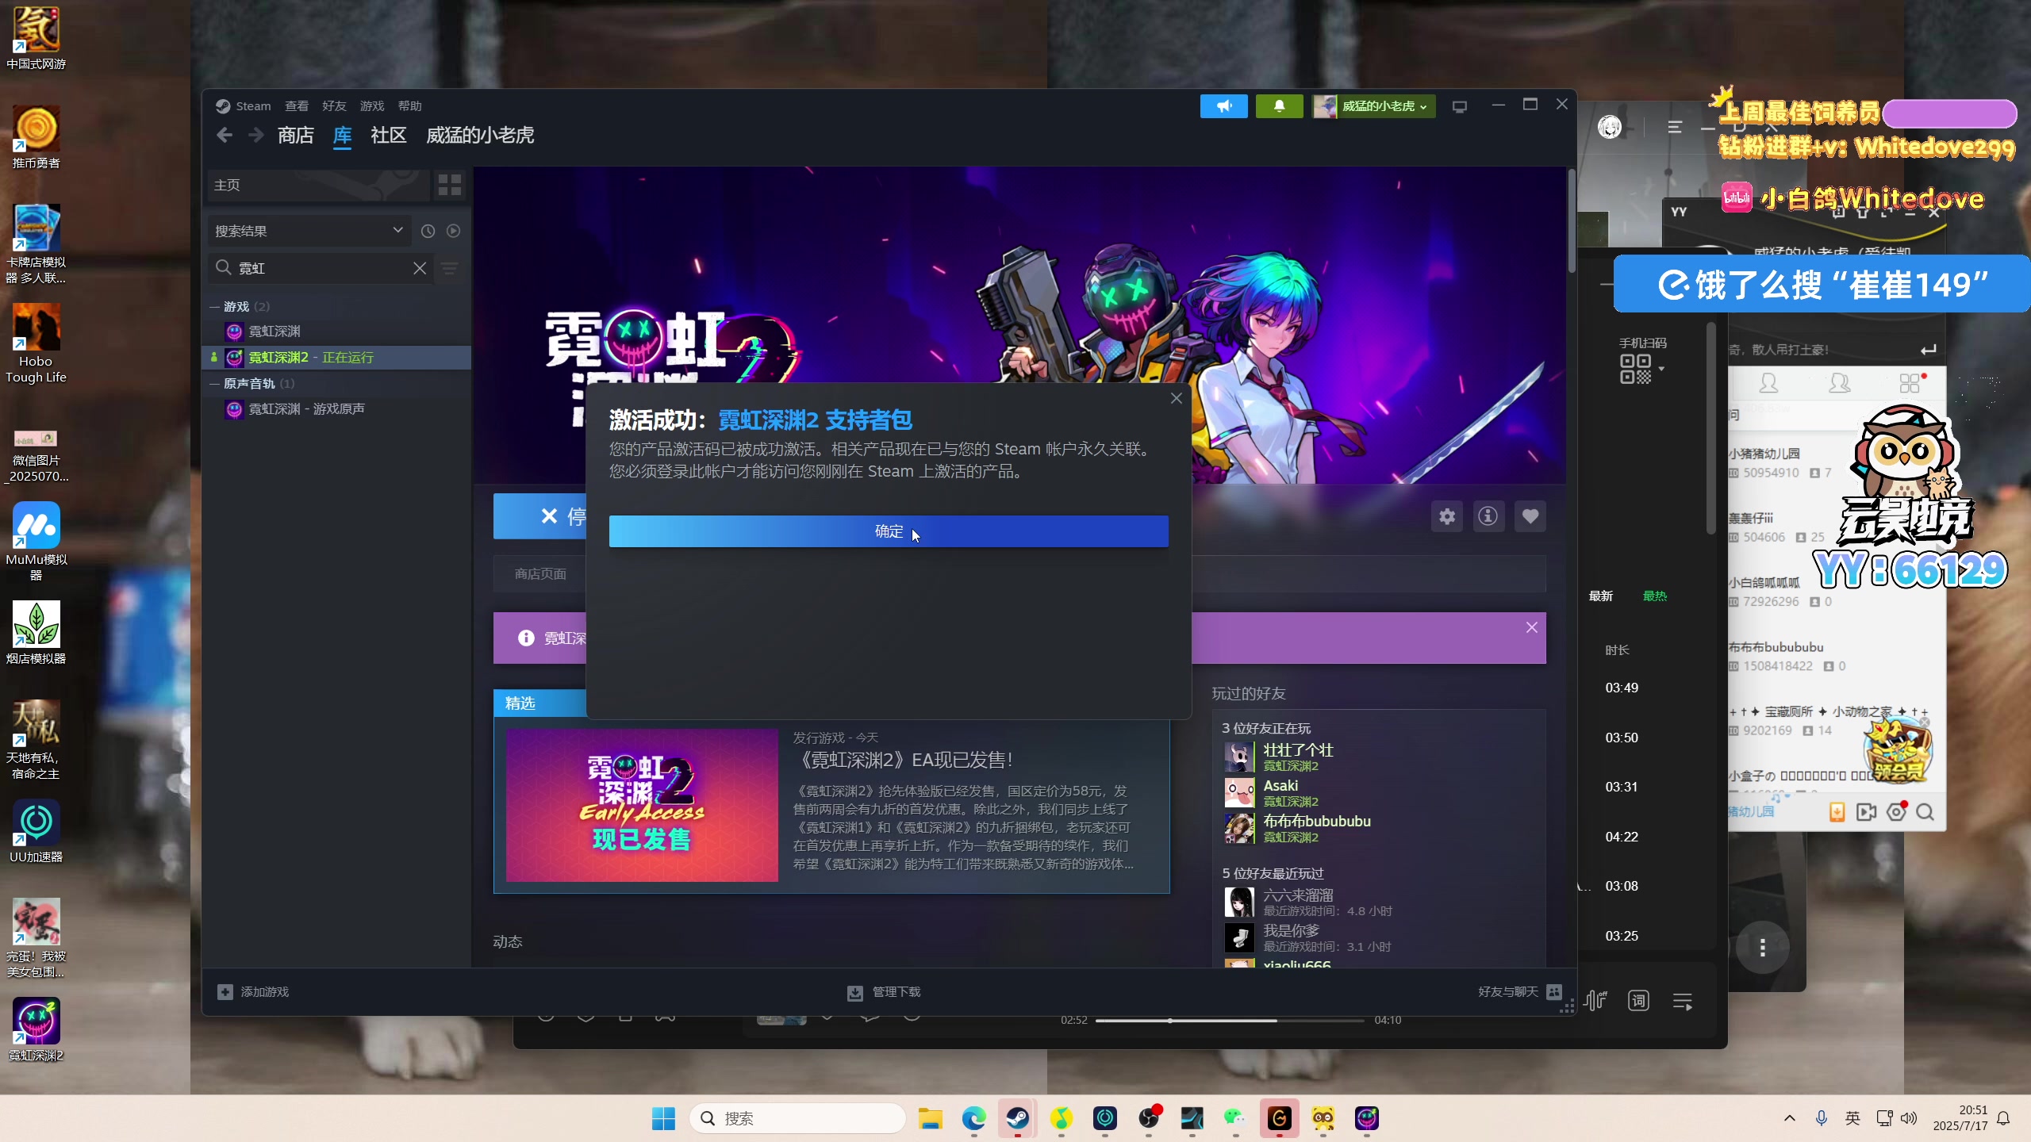Viewport: 2031px width, 1142px height.
Task: Open the 霓虹深渊2 desktop shortcut
Action: point(36,1029)
